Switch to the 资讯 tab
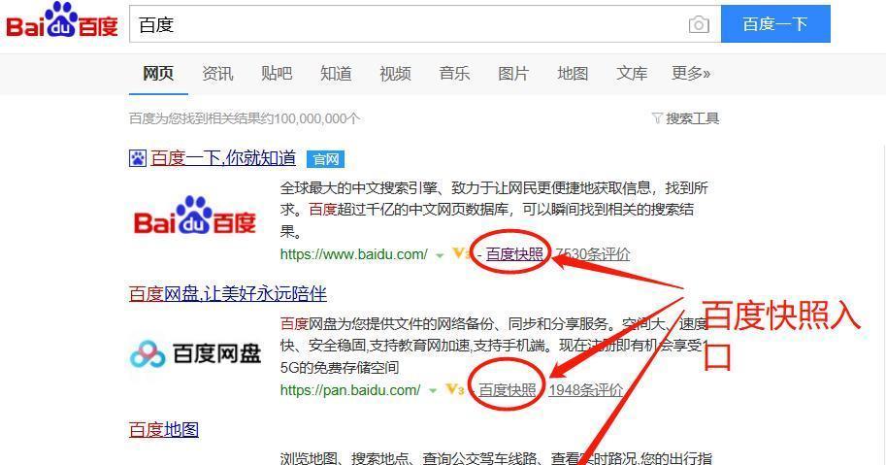The image size is (886, 465). point(217,74)
